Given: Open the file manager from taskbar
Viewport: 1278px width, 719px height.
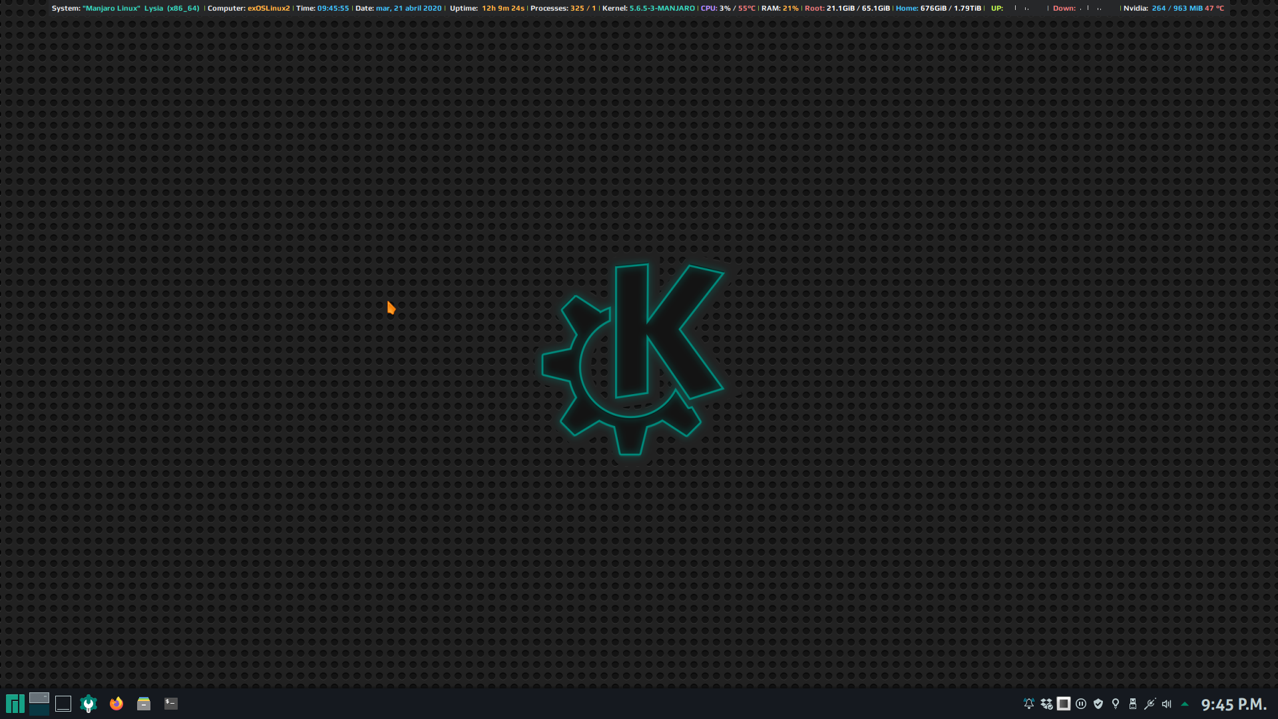Looking at the screenshot, I should click(x=144, y=704).
